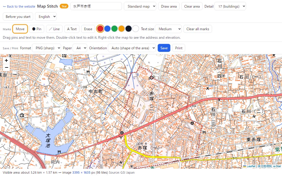Open the Detail 17 (buildings) dropdown
The height and width of the screenshot is (176, 282).
230,6
